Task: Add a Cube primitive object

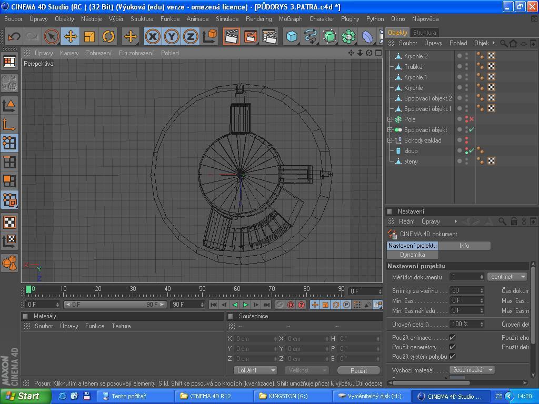Action: coord(292,36)
